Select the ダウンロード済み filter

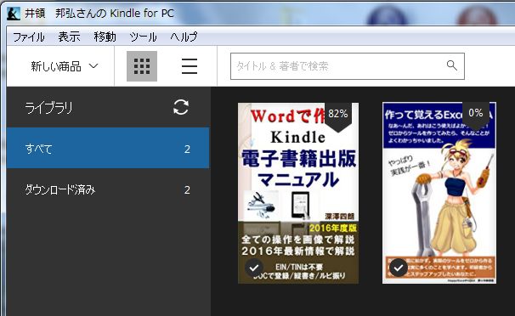pos(108,189)
